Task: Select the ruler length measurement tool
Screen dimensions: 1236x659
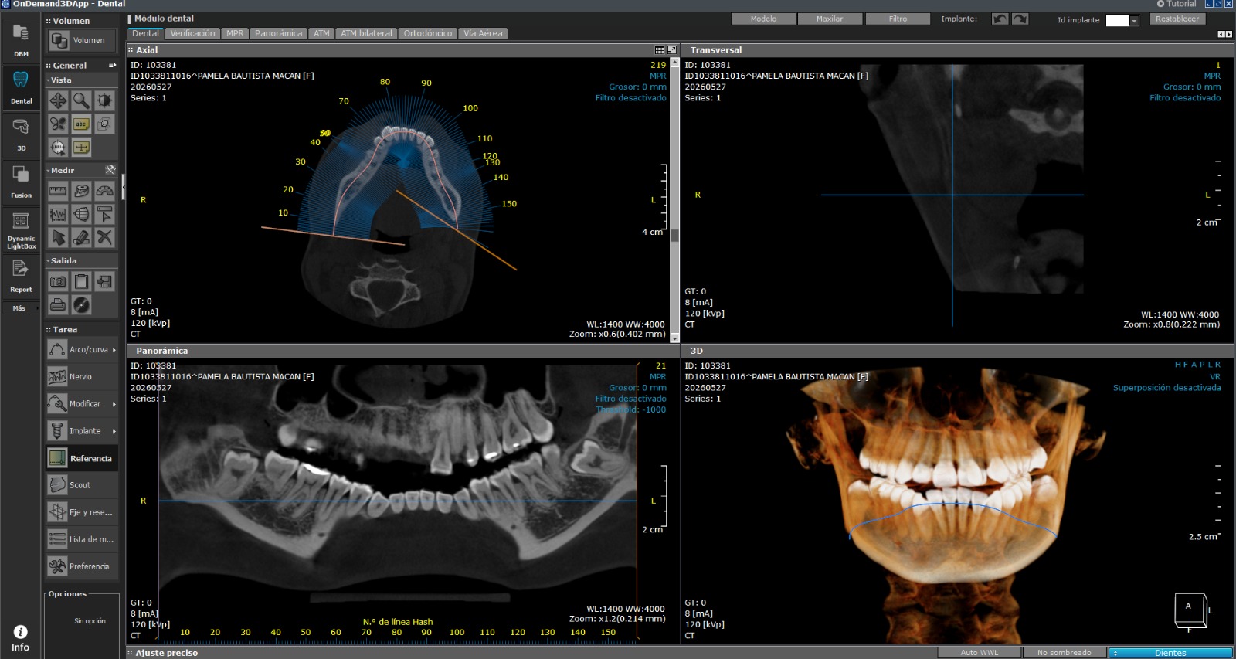Action: (x=58, y=191)
